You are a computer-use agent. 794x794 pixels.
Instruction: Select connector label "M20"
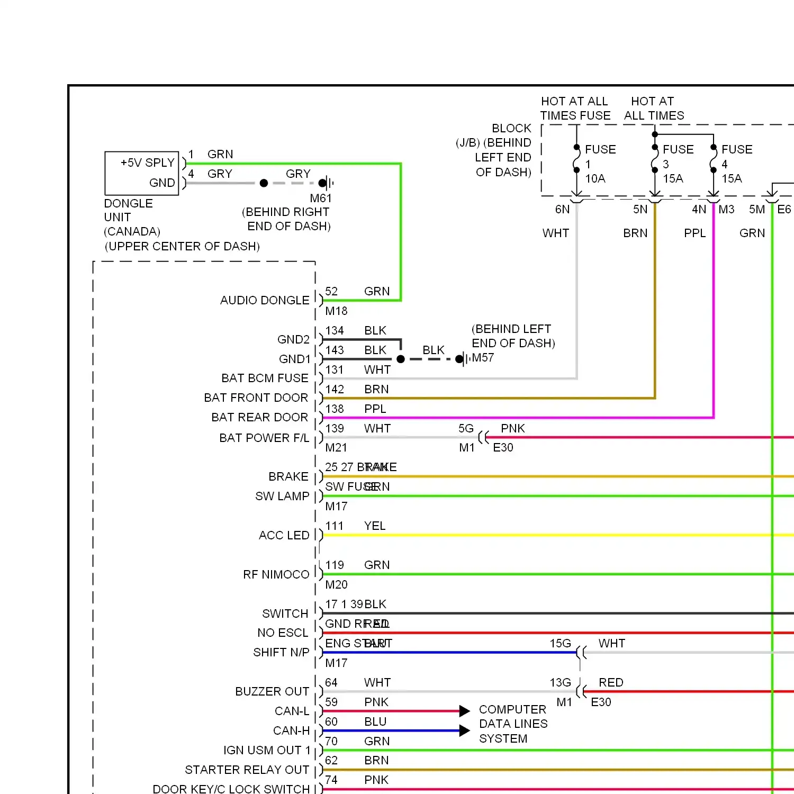[336, 585]
